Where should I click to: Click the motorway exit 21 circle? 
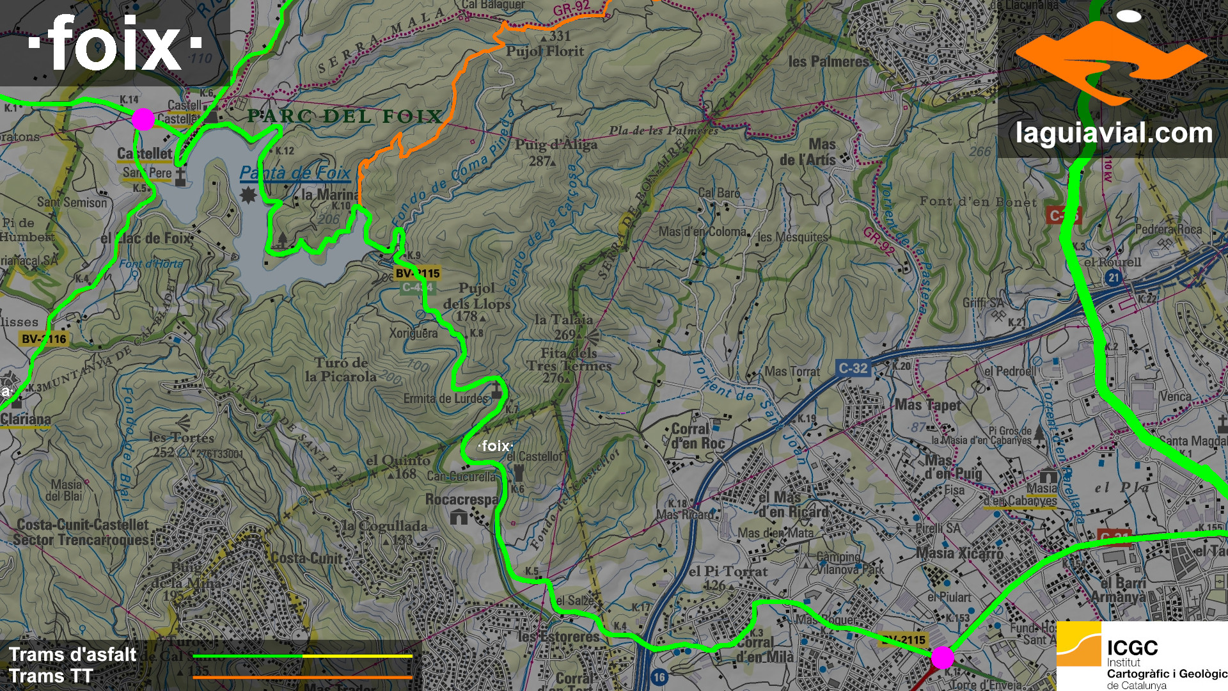(1114, 277)
